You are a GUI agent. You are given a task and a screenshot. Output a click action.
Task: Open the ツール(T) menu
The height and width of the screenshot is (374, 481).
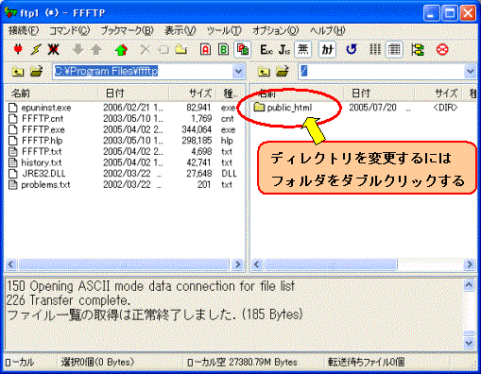(224, 30)
